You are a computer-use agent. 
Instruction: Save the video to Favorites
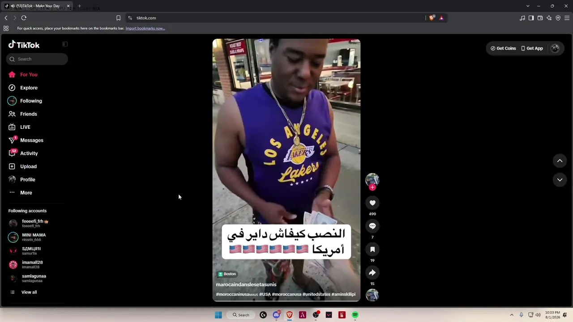pyautogui.click(x=372, y=250)
